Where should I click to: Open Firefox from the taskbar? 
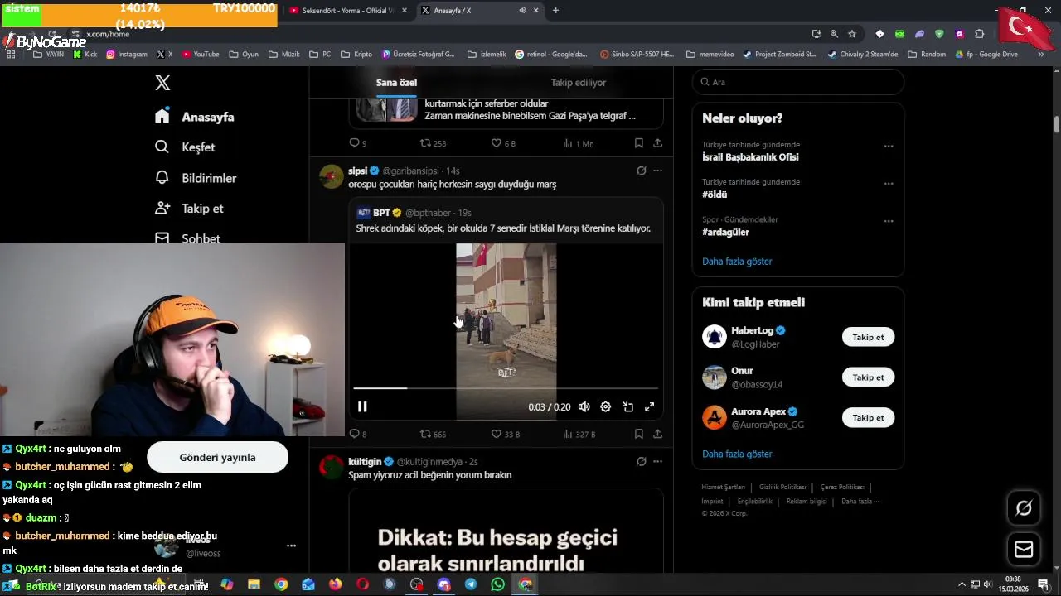coord(335,584)
